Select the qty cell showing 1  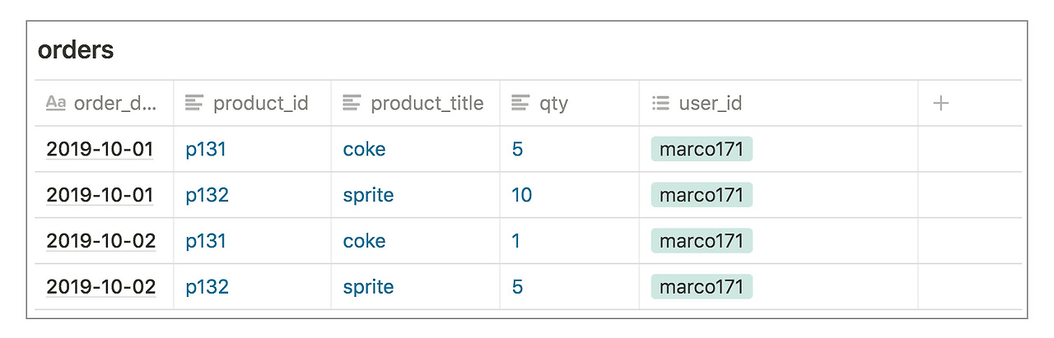(x=516, y=241)
